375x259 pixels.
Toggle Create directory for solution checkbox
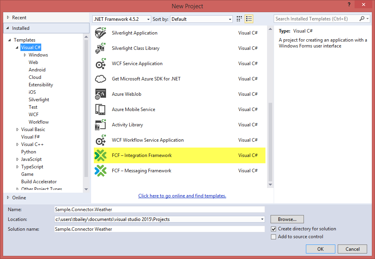(x=273, y=229)
